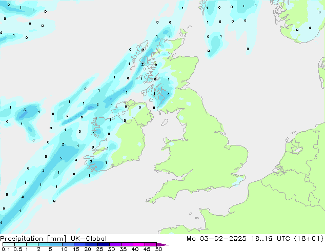
Task: Click the '(18+01)' forecast offset text
Action: click(x=309, y=239)
